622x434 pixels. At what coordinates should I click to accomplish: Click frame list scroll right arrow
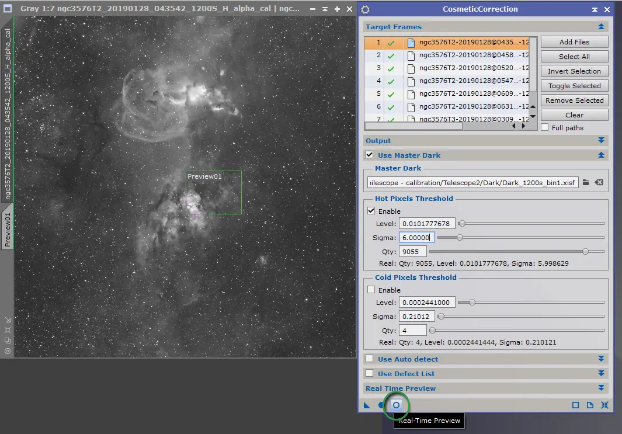pyautogui.click(x=524, y=126)
